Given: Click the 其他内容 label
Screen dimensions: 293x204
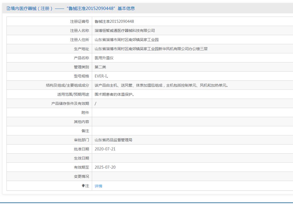Looking at the screenshot, I should 81,122.
